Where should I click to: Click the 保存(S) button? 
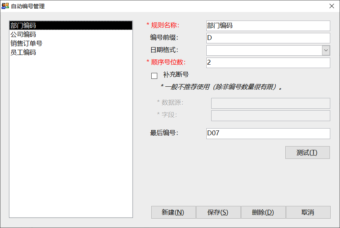tap(218, 212)
